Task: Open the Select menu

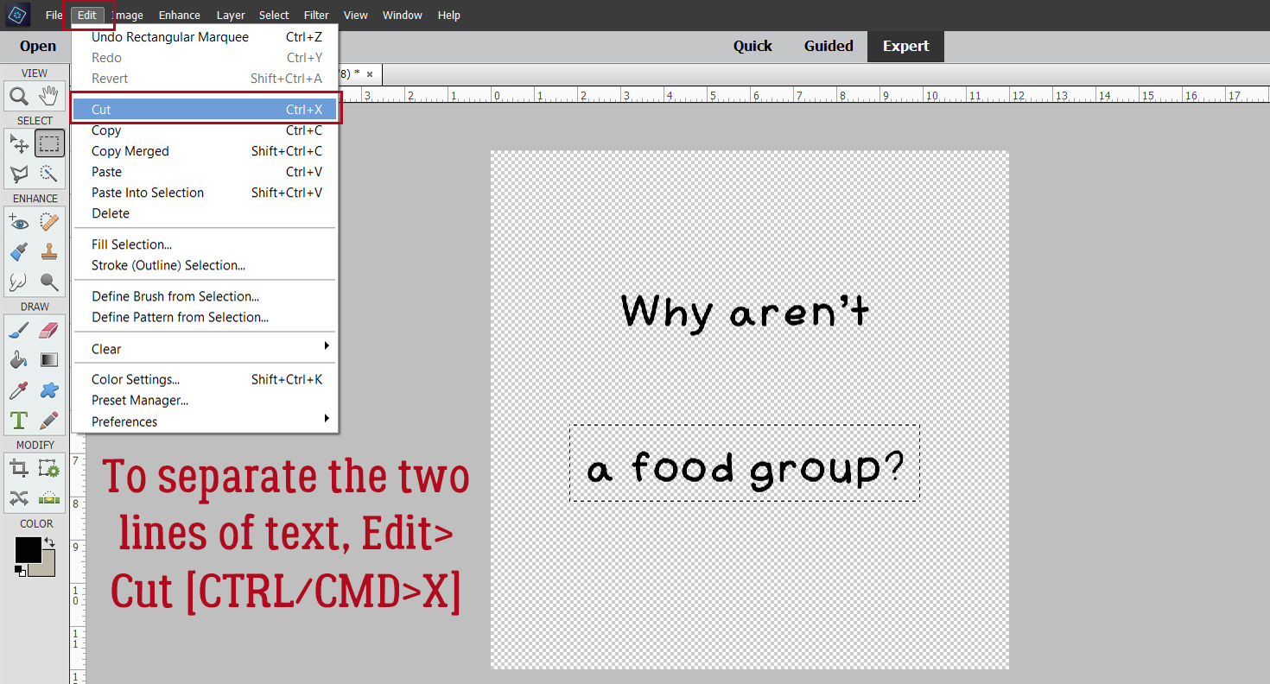Action: point(274,16)
